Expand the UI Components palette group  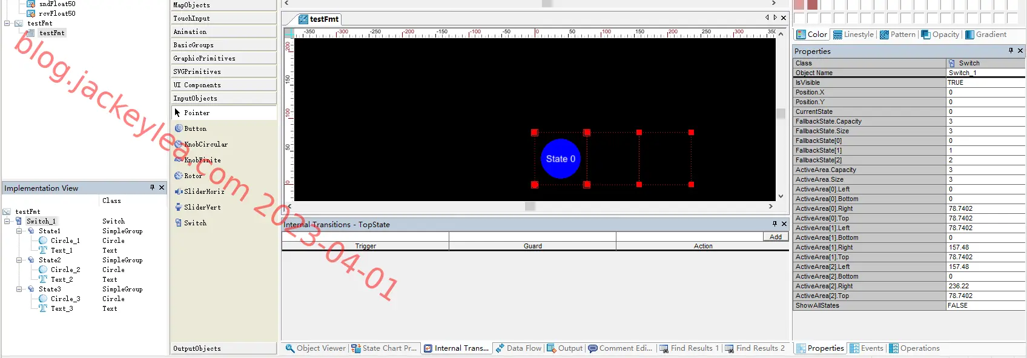(223, 85)
